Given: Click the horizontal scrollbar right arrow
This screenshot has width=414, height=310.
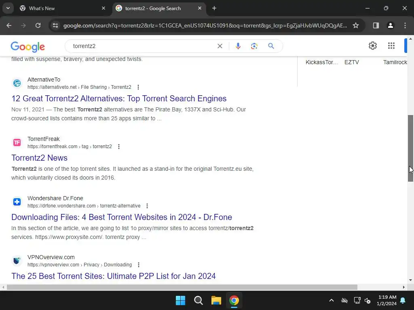Looking at the screenshot, I should coord(404,287).
